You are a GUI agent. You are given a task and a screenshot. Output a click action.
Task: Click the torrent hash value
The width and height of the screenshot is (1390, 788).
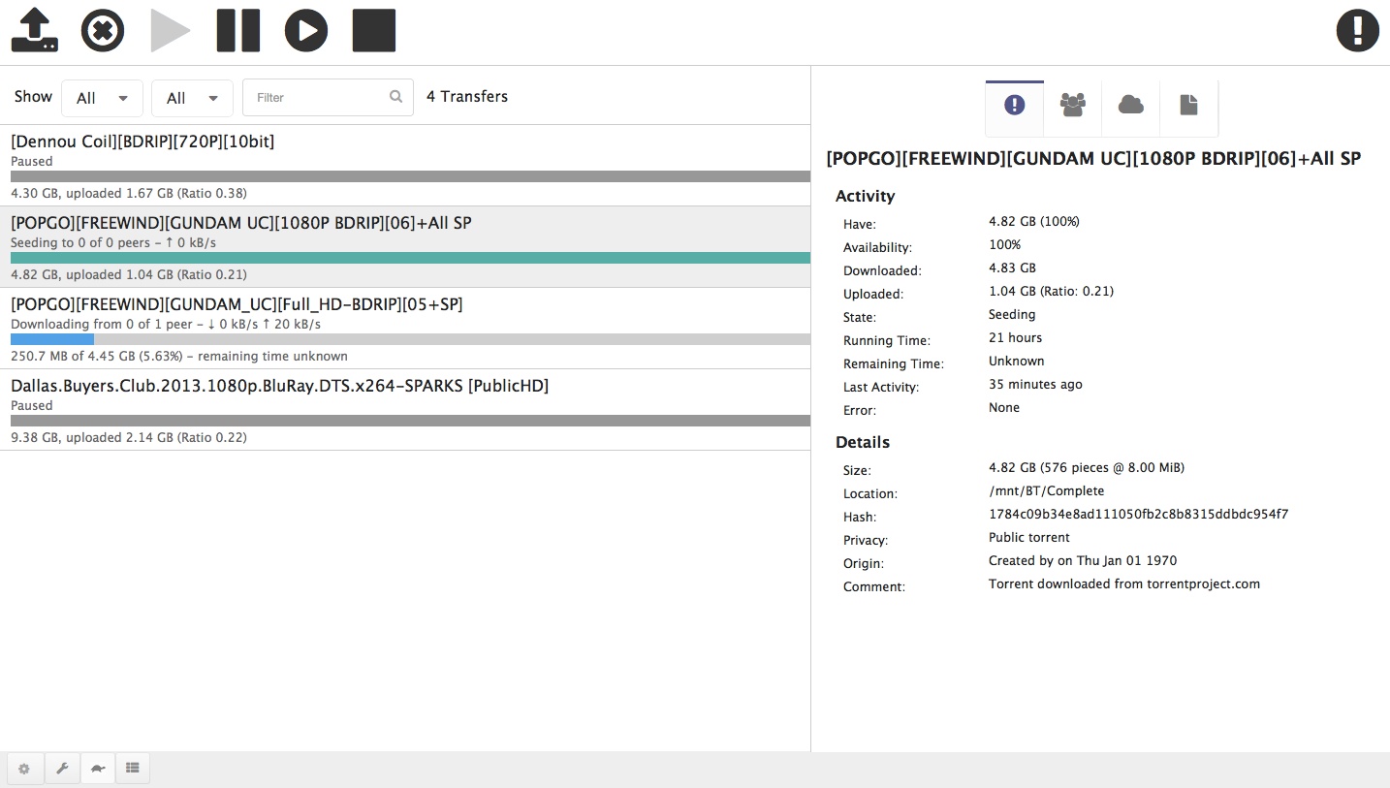tap(1138, 515)
